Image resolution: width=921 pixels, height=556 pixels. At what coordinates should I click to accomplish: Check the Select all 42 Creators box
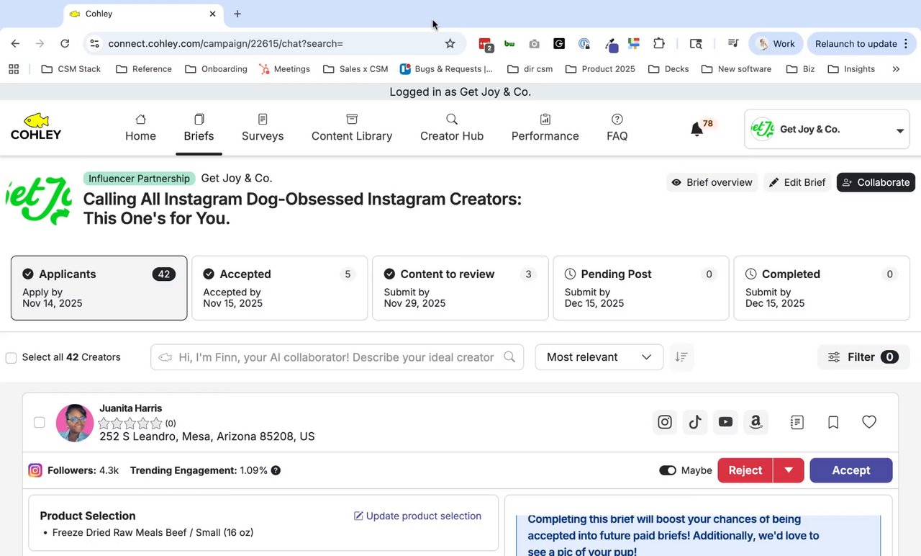[12, 358]
